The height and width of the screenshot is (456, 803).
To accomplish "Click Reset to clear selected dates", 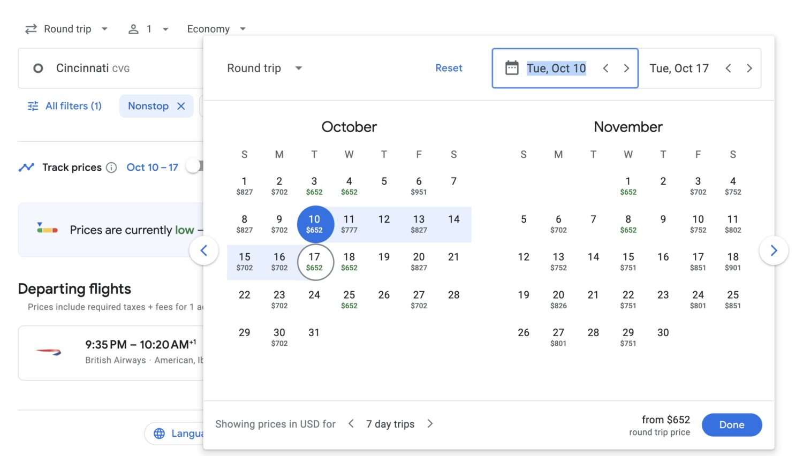I will point(449,68).
